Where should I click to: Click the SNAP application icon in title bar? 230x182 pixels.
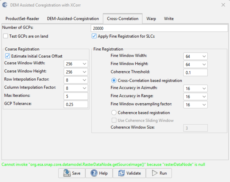click(x=5, y=5)
